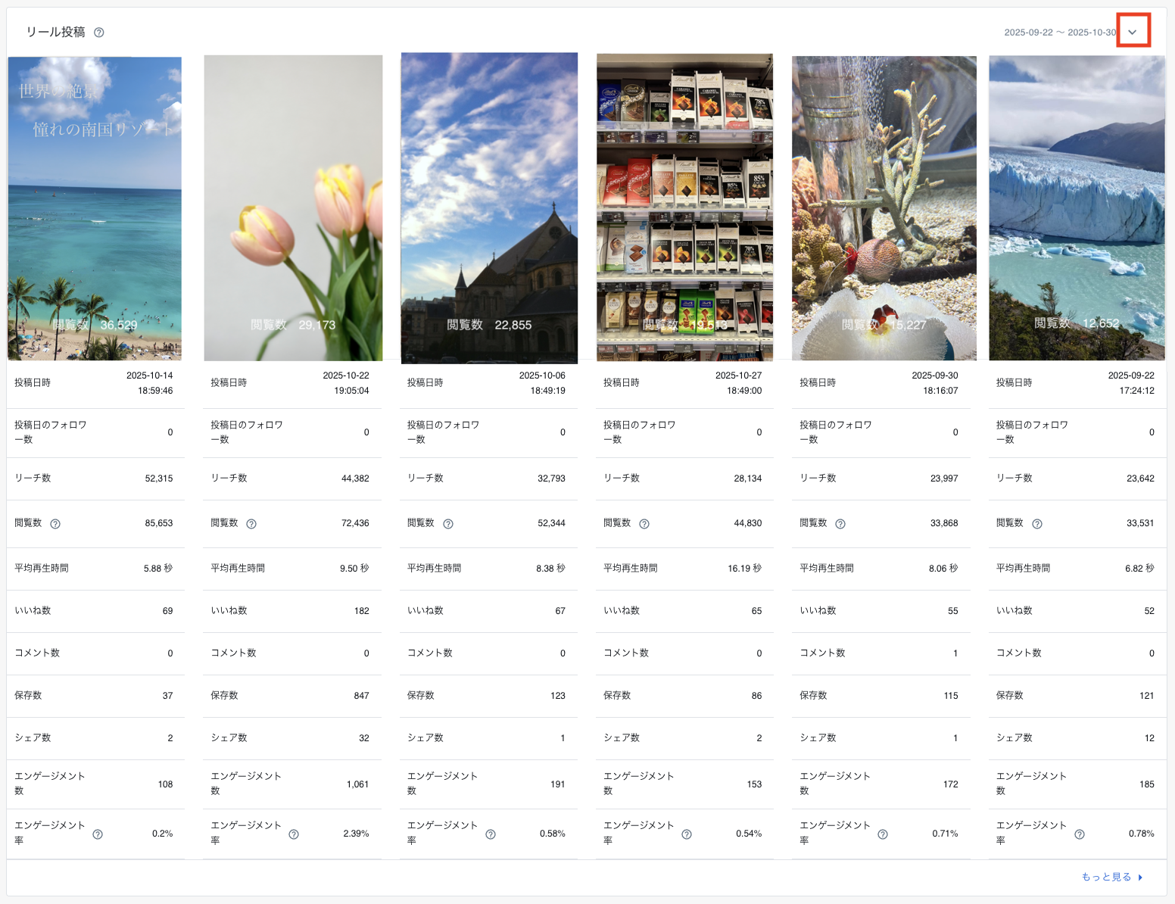Click 閲覧数 help icon in tulips reel column
This screenshot has width=1175, height=904.
point(251,524)
